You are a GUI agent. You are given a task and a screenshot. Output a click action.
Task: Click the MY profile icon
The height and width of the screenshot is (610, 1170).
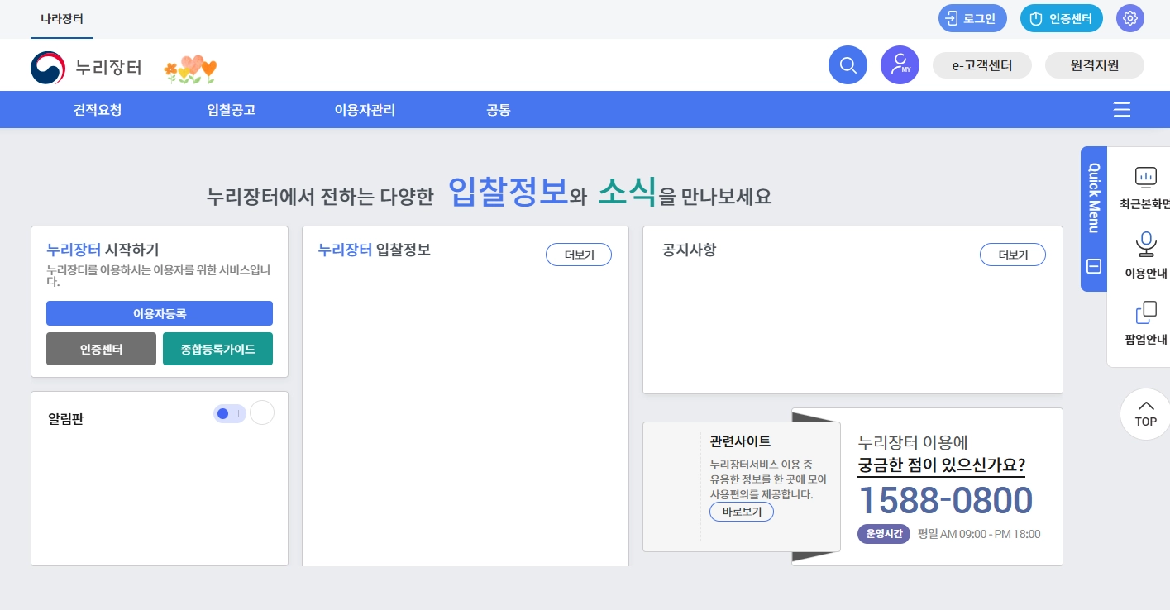(900, 64)
